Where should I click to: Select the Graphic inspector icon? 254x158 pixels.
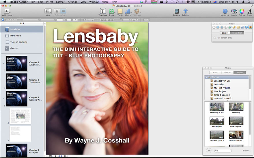coord(230,27)
